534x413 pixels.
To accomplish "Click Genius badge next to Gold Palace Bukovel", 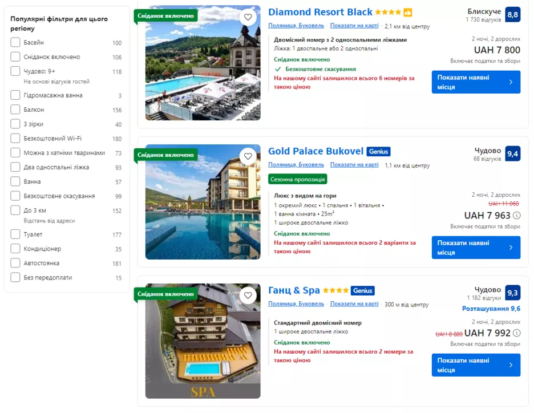I will [x=378, y=152].
